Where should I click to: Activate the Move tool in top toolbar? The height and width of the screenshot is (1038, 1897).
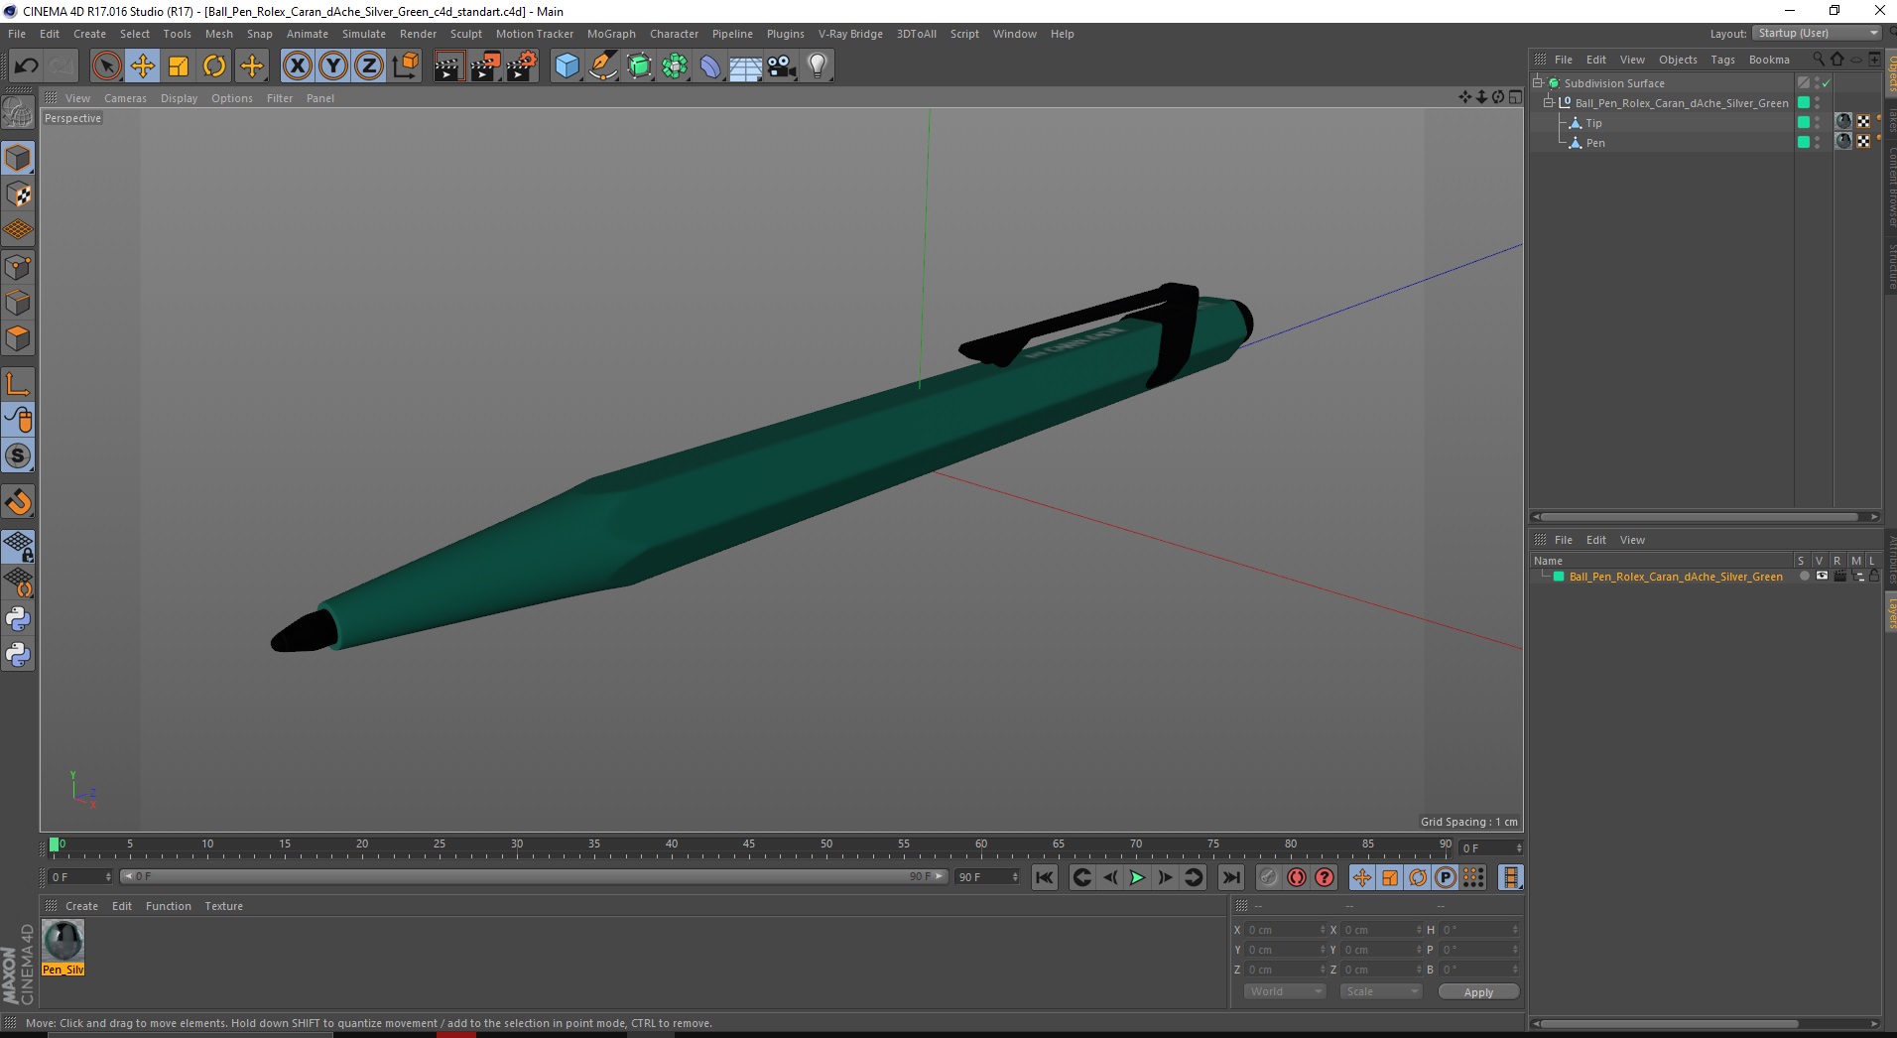point(143,66)
